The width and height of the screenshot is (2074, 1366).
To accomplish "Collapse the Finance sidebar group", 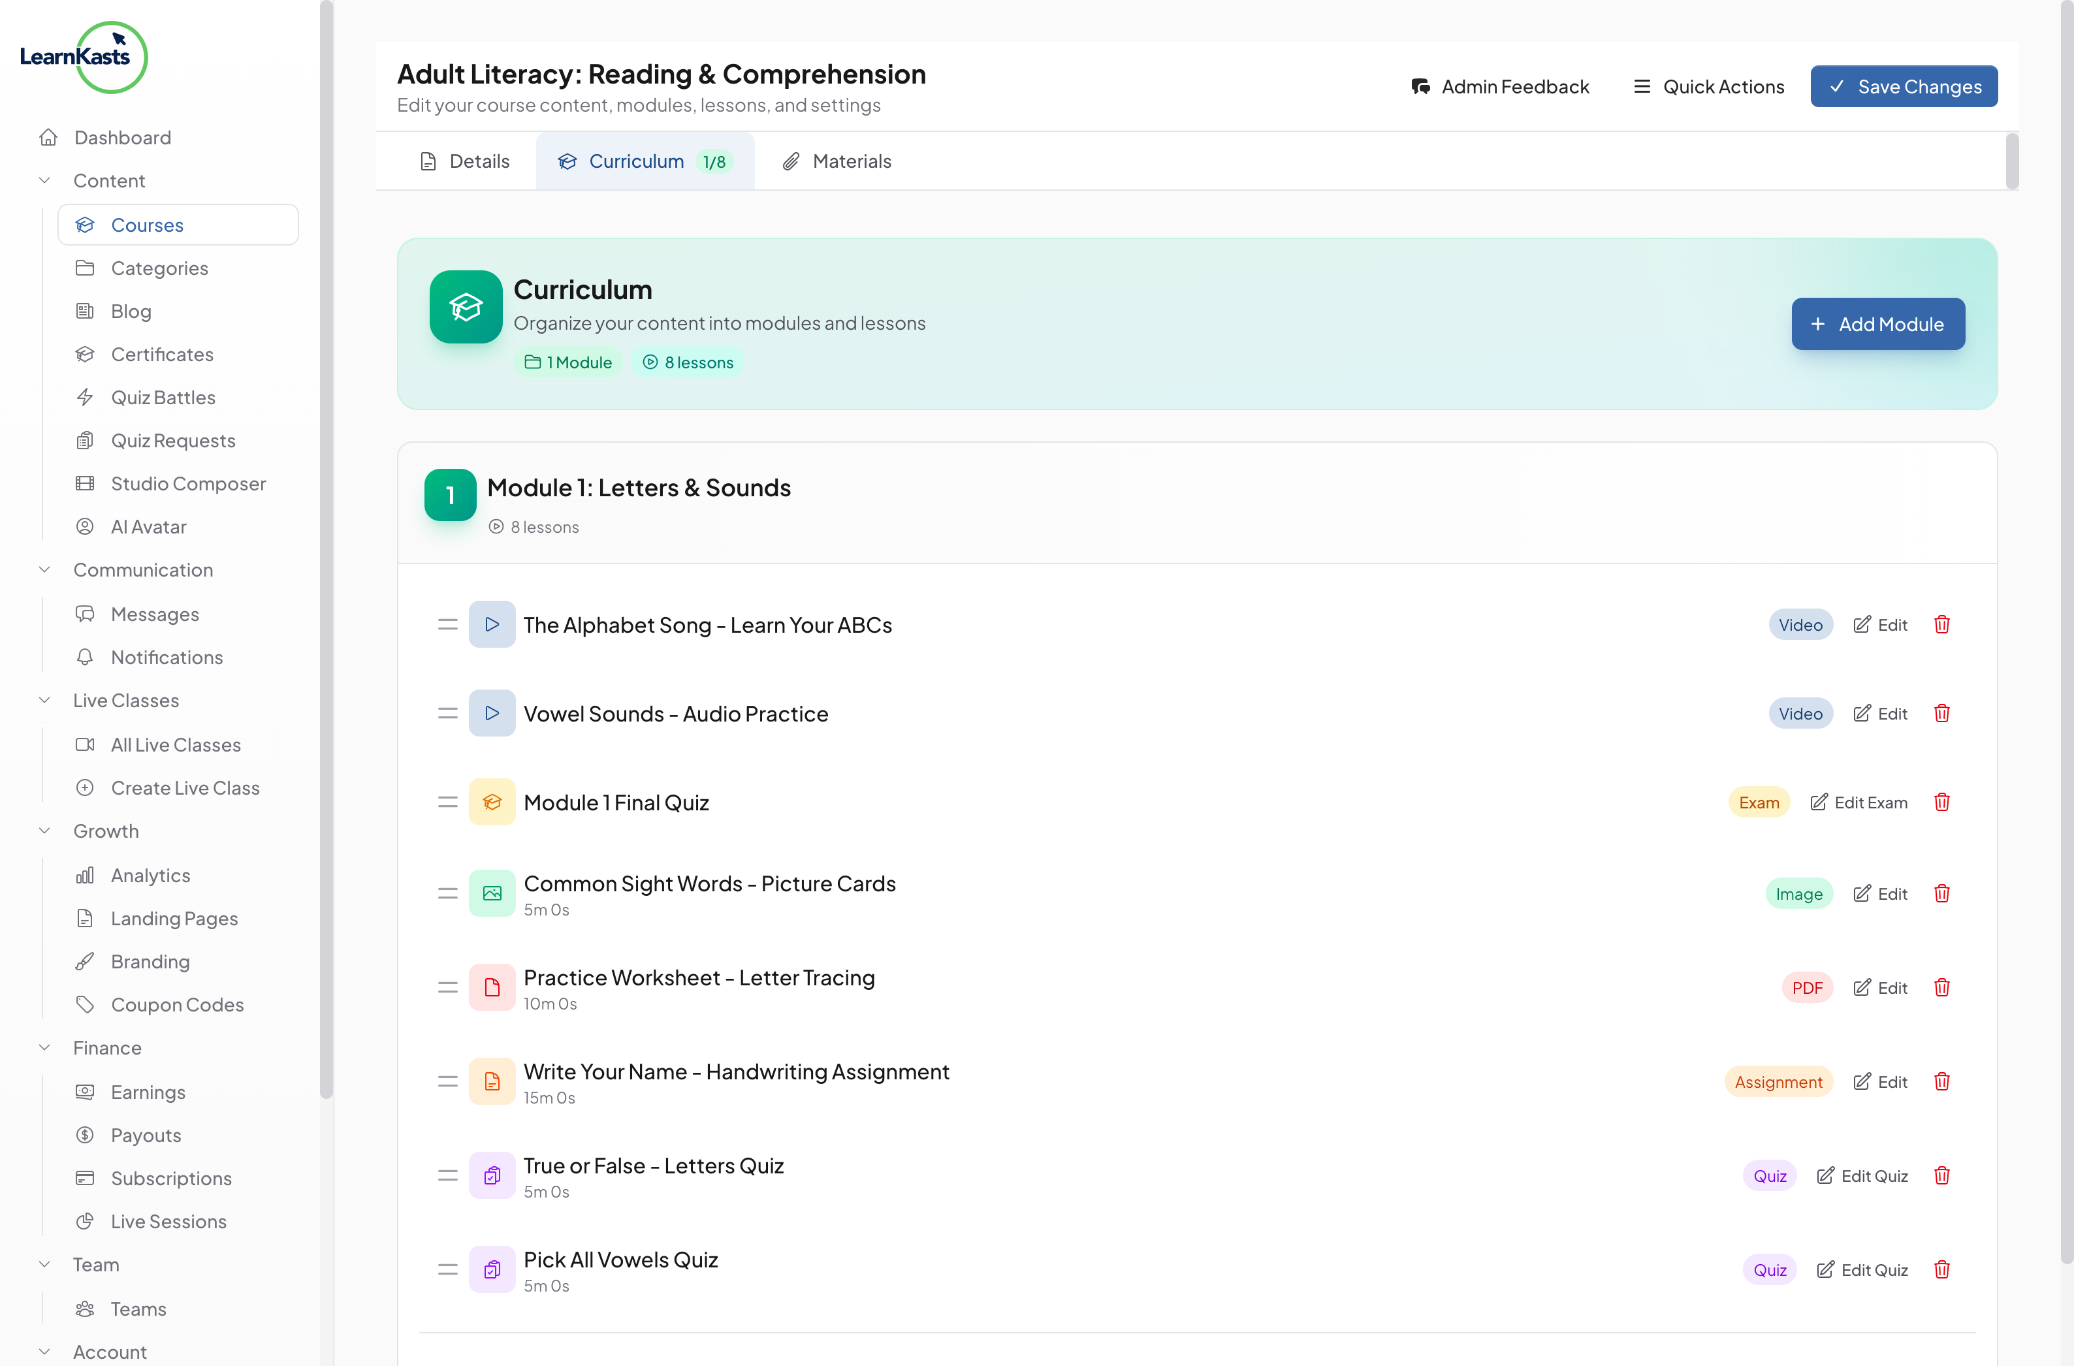I will coord(45,1047).
